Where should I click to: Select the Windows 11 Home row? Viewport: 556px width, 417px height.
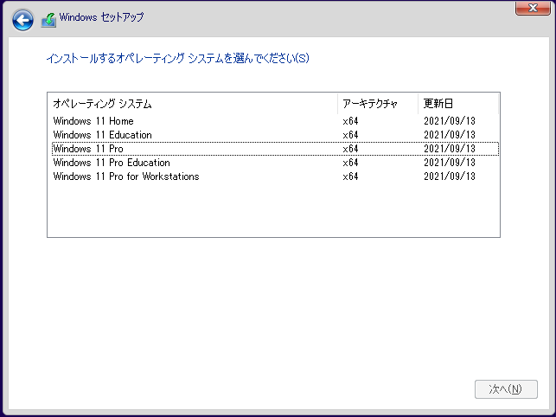(x=275, y=121)
